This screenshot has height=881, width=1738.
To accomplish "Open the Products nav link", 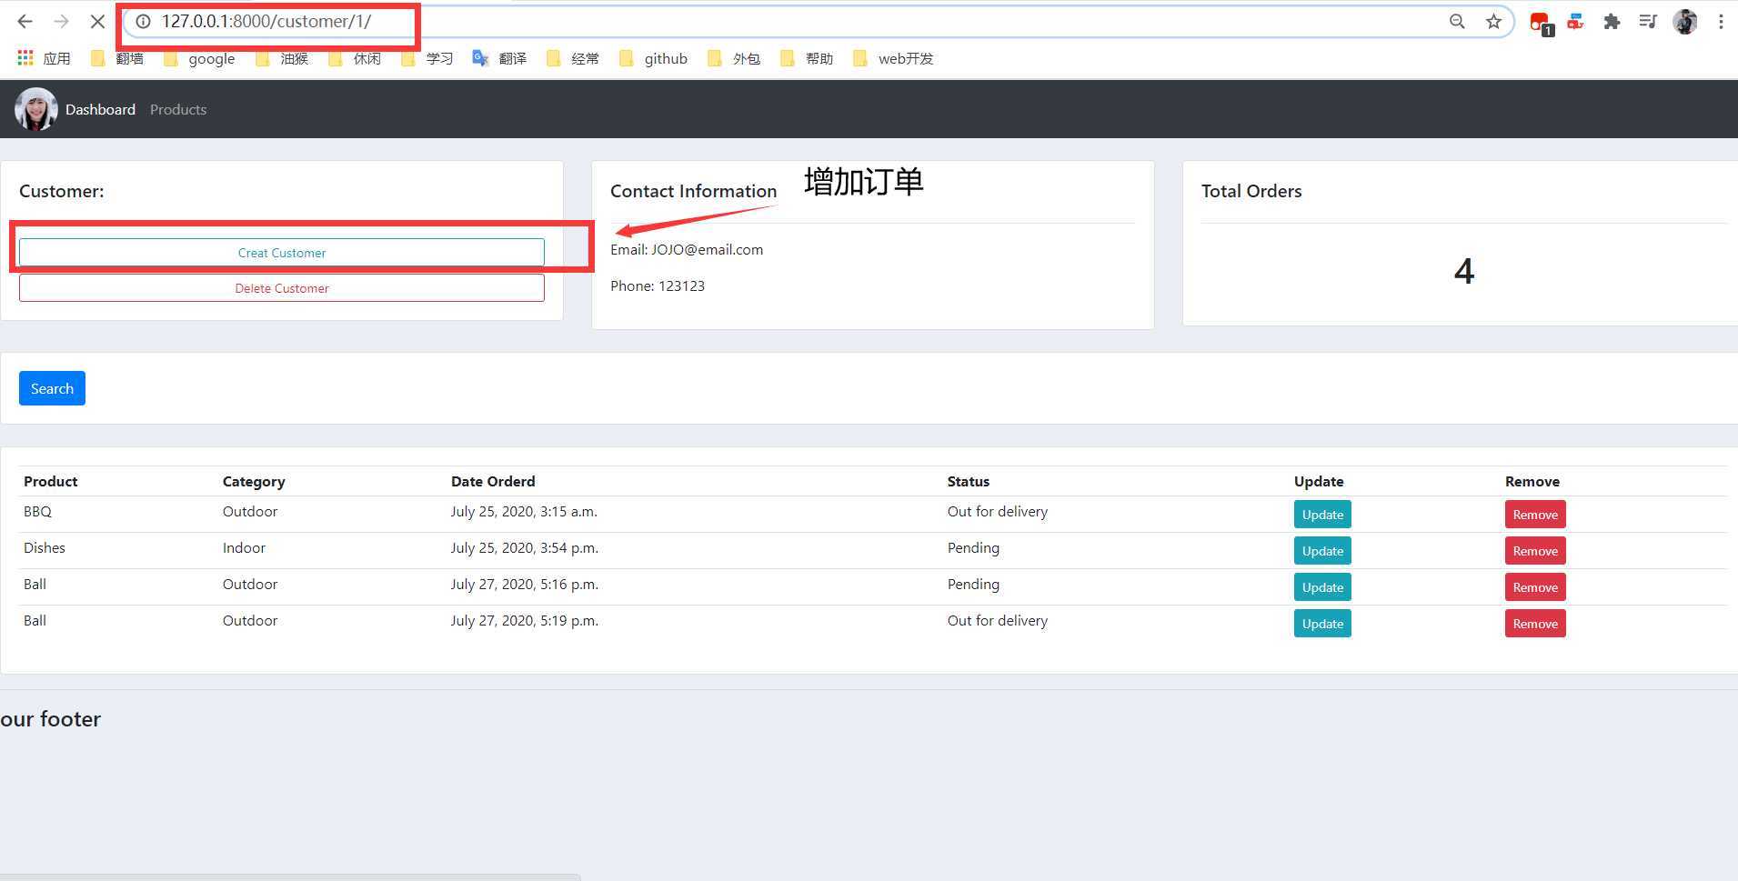I will [178, 109].
